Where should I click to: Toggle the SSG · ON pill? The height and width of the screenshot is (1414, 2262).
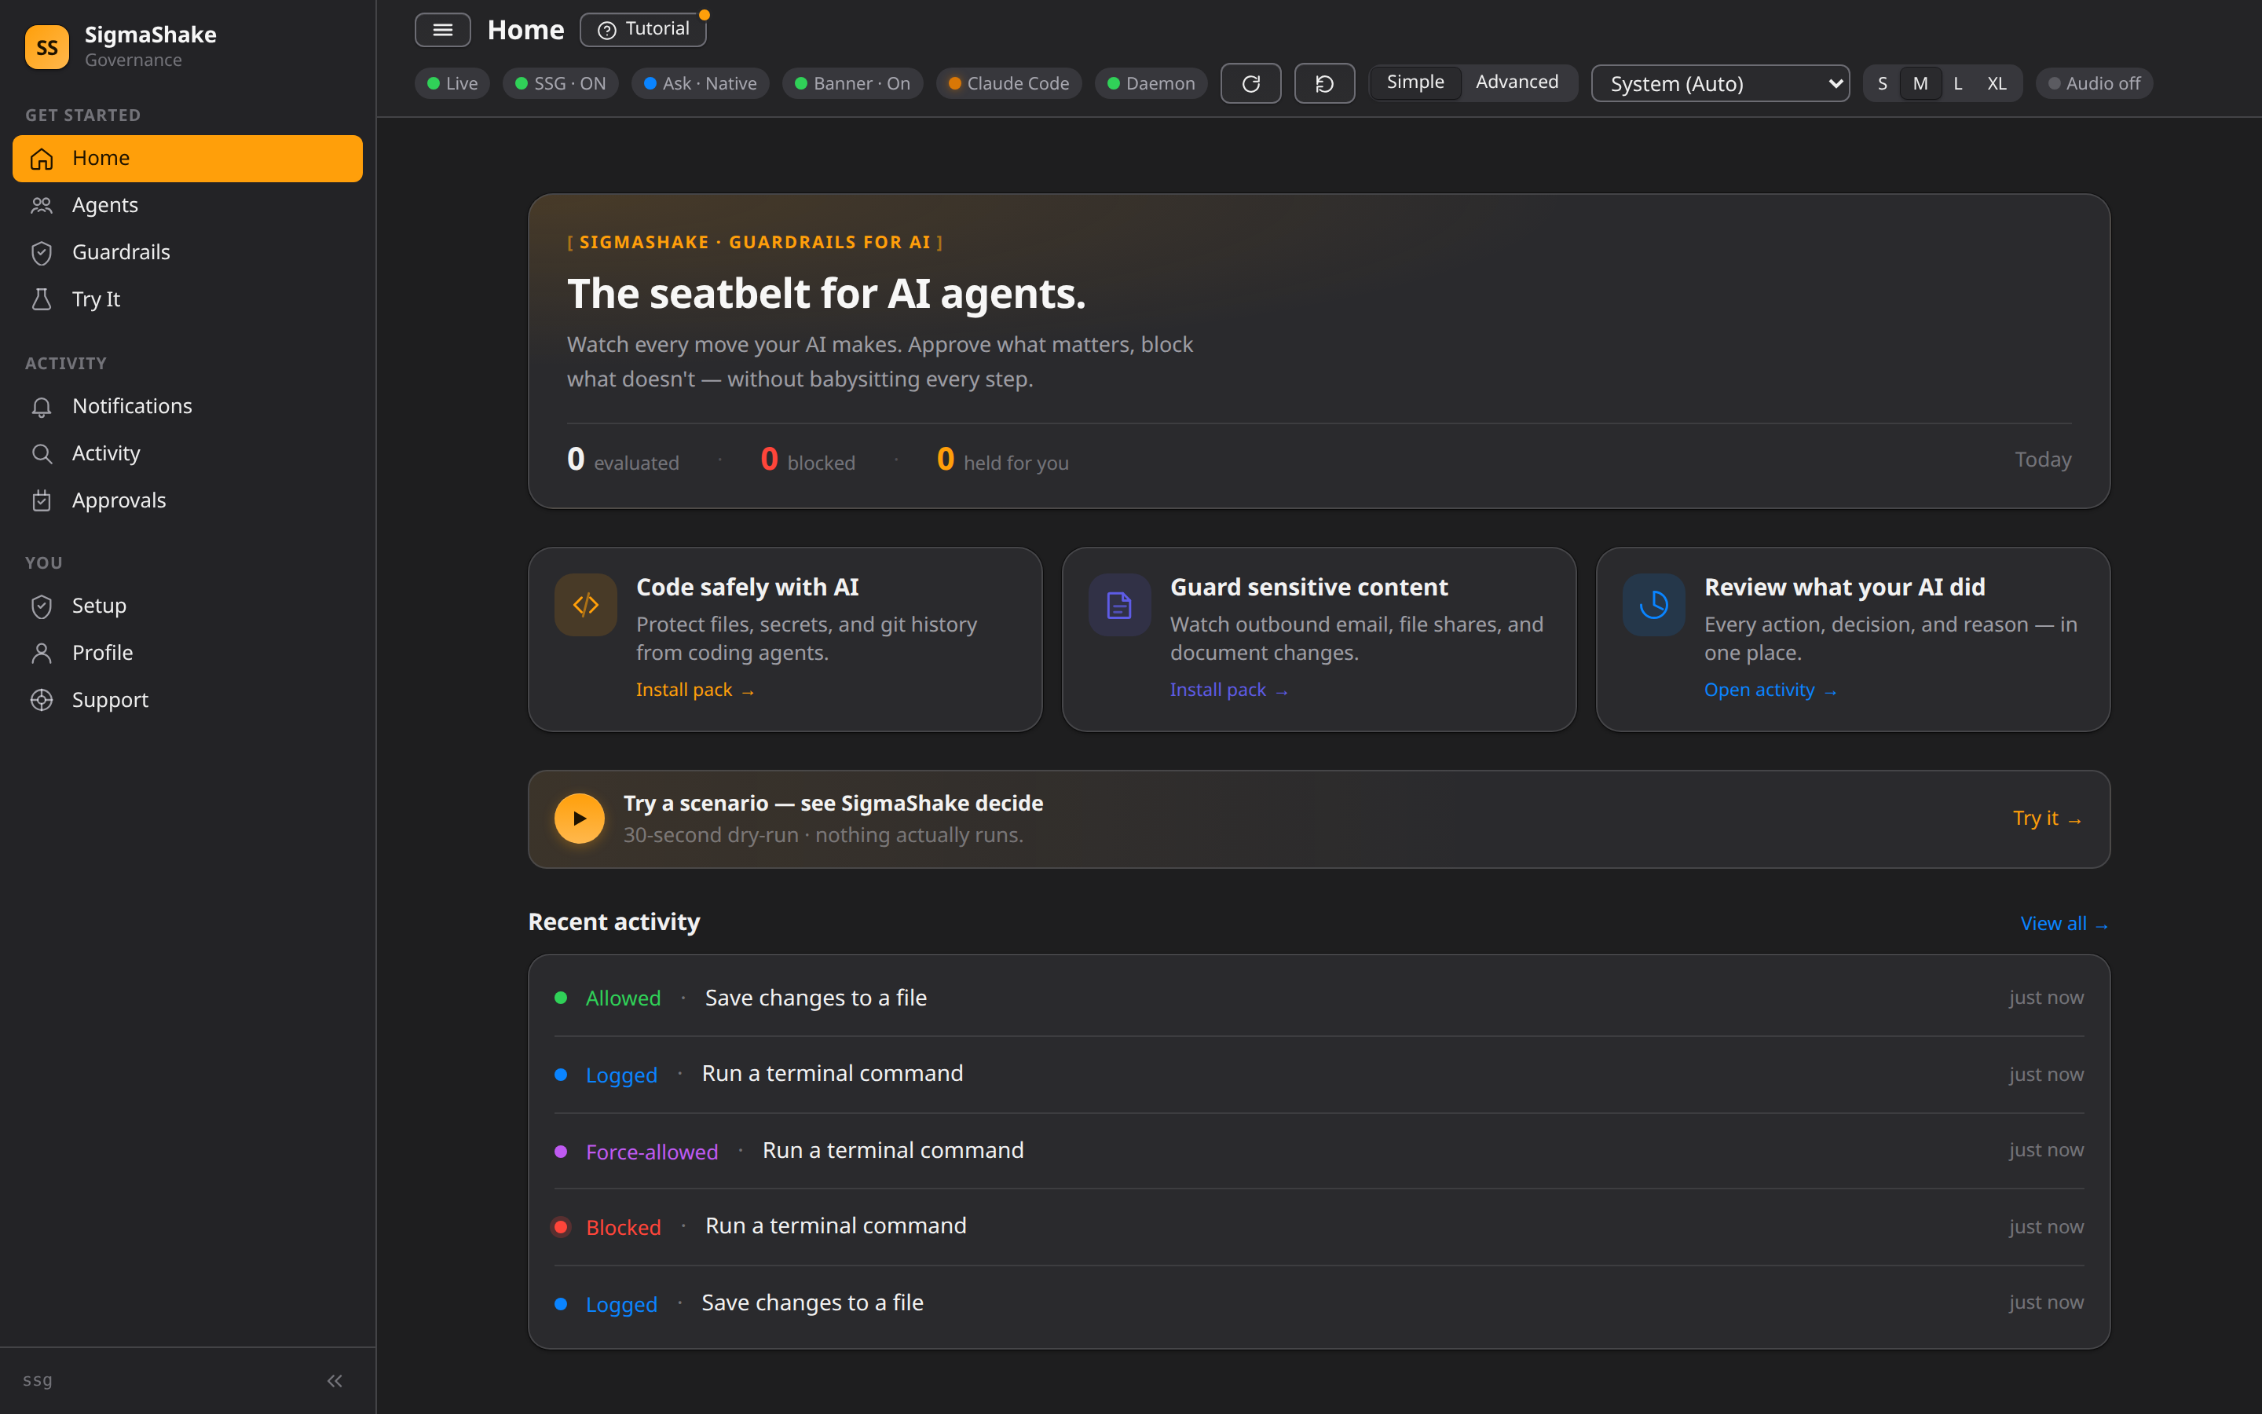(561, 83)
